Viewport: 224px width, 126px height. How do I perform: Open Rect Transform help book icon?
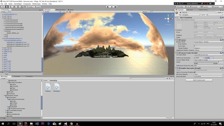pos(221,17)
